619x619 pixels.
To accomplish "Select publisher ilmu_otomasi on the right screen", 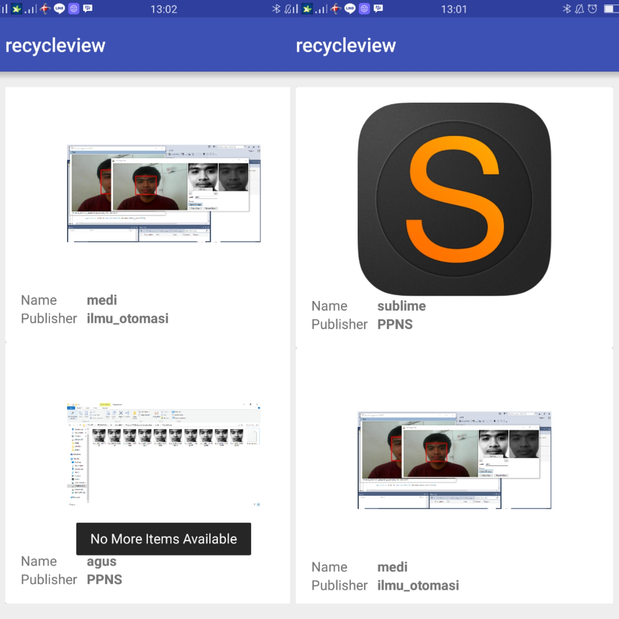I will 418,585.
